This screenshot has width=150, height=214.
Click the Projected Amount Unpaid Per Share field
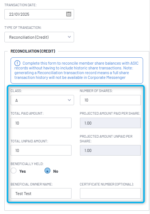click(110, 150)
